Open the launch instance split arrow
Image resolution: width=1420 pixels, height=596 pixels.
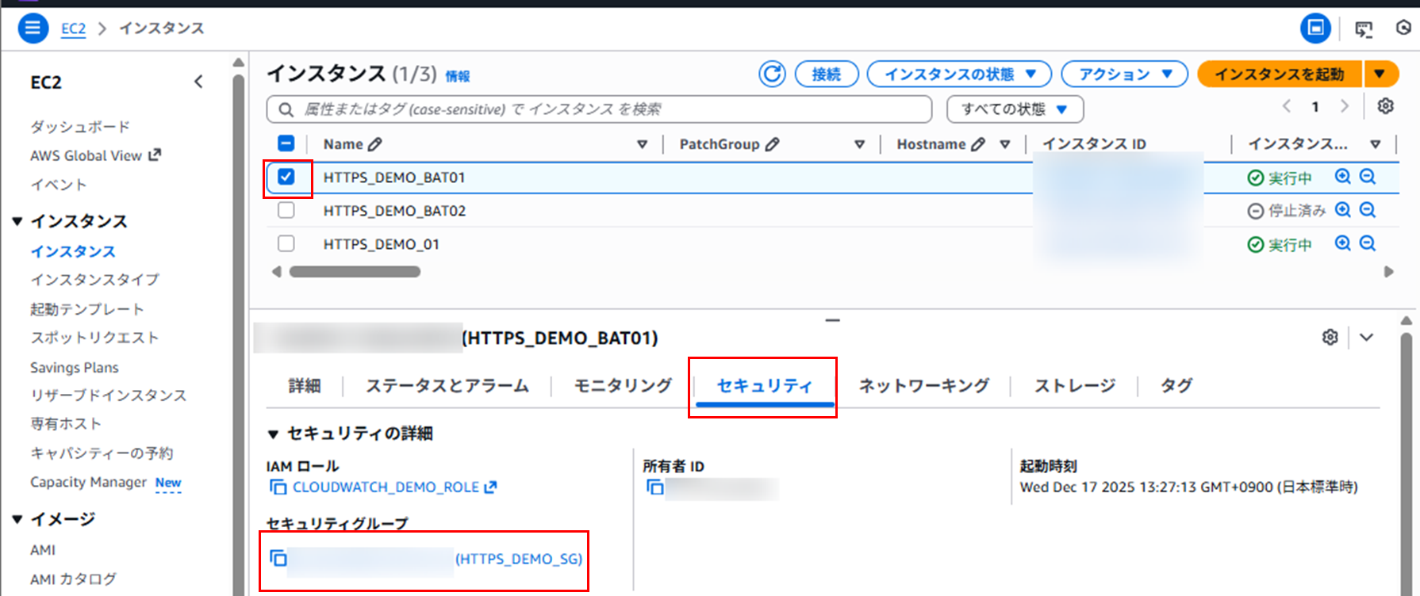[x=1380, y=74]
